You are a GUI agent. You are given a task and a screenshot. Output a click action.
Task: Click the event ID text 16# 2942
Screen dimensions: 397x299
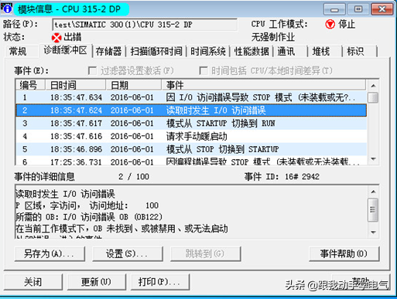(x=302, y=177)
